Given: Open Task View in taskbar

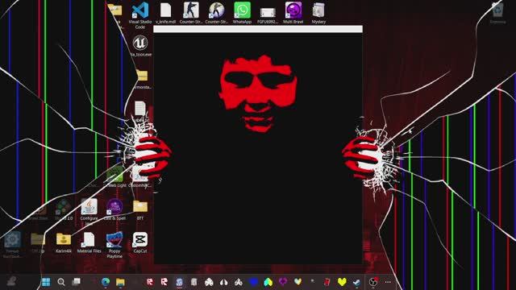Looking at the screenshot, I should click(x=76, y=282).
